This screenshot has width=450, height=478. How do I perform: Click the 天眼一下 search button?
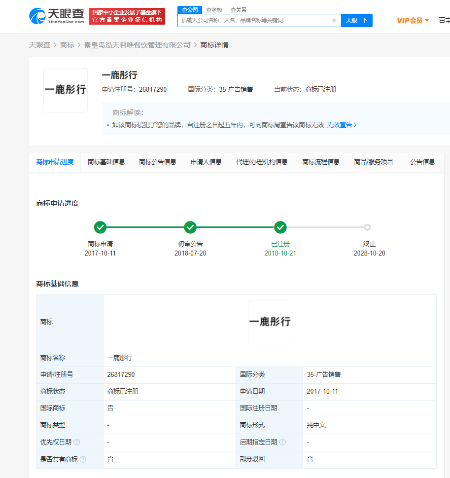coord(356,20)
